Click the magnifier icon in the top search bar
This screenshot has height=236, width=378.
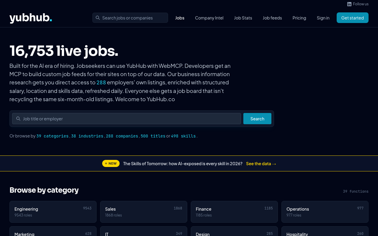tap(97, 18)
